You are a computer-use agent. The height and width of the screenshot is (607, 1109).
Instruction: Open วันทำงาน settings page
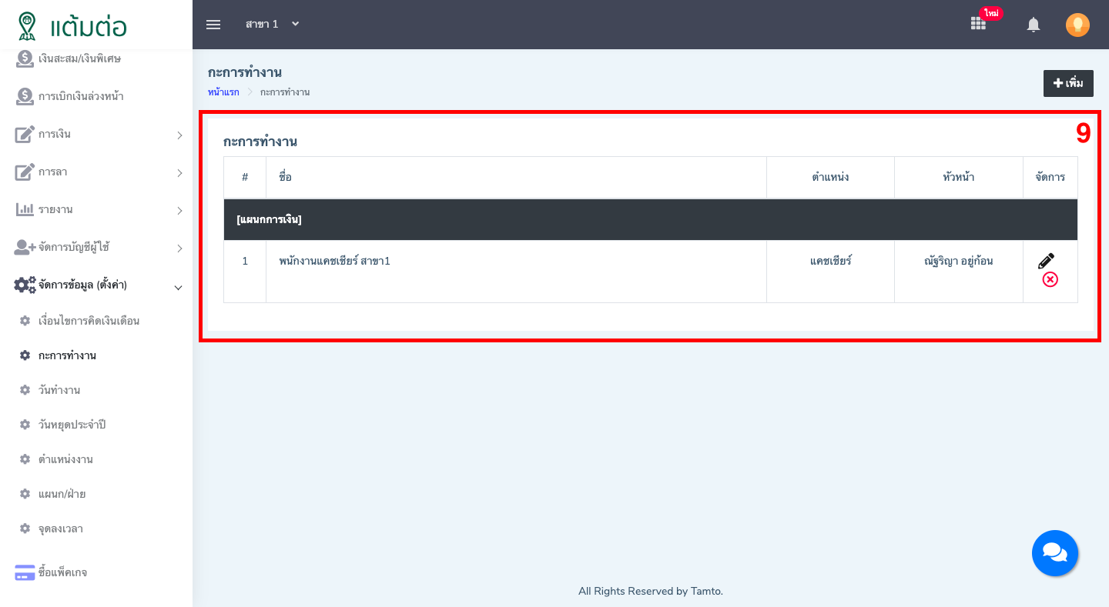click(x=59, y=390)
